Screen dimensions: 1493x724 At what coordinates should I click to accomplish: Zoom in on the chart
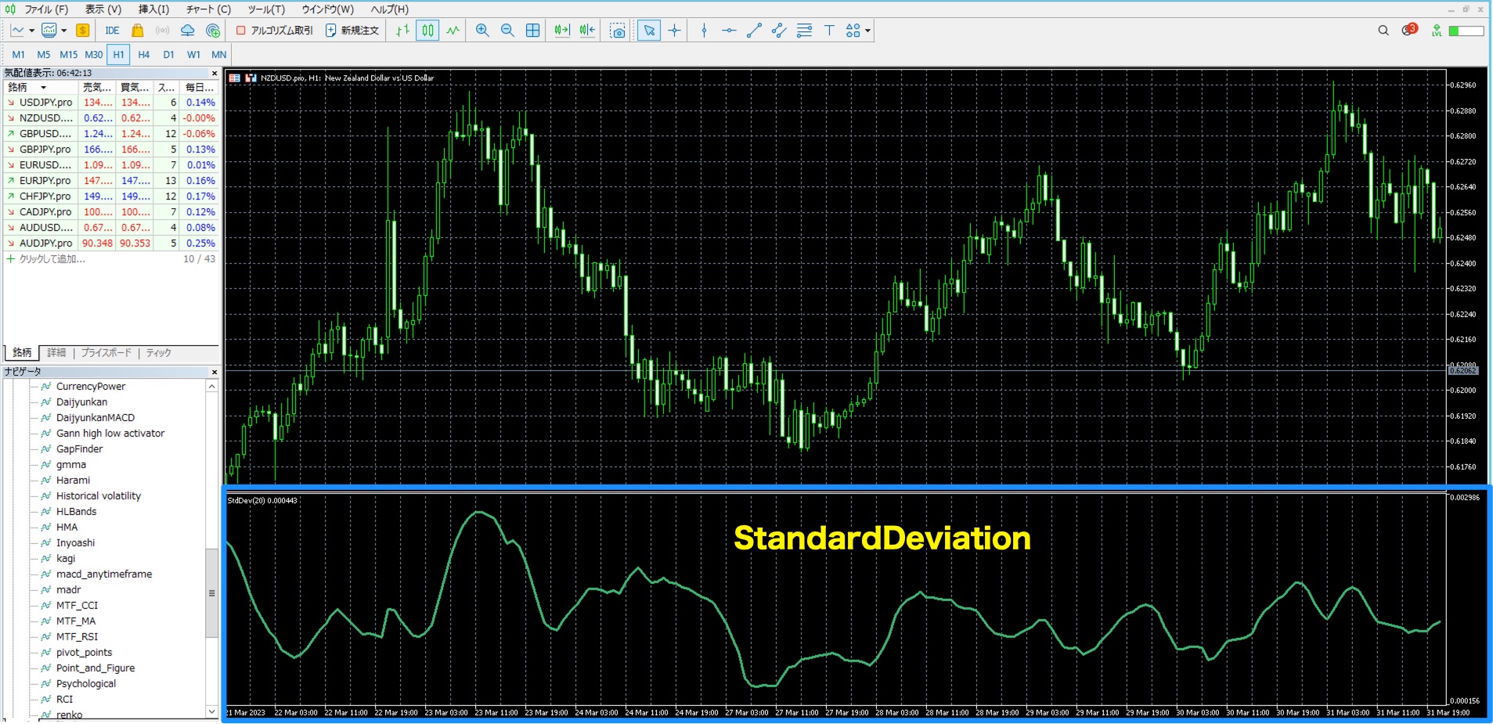pos(481,31)
